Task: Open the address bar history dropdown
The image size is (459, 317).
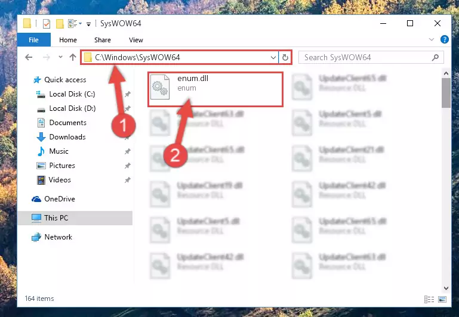Action: click(x=273, y=57)
